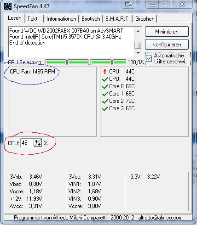Click the status bar text with alfredo@almico.com
The image size is (197, 225).
[x=98, y=218]
